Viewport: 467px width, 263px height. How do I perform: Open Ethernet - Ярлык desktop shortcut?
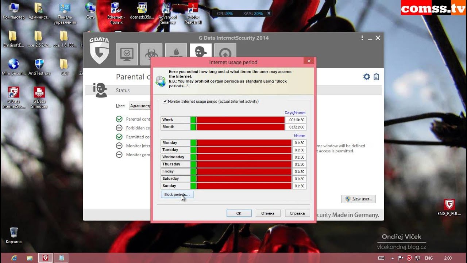tap(116, 14)
